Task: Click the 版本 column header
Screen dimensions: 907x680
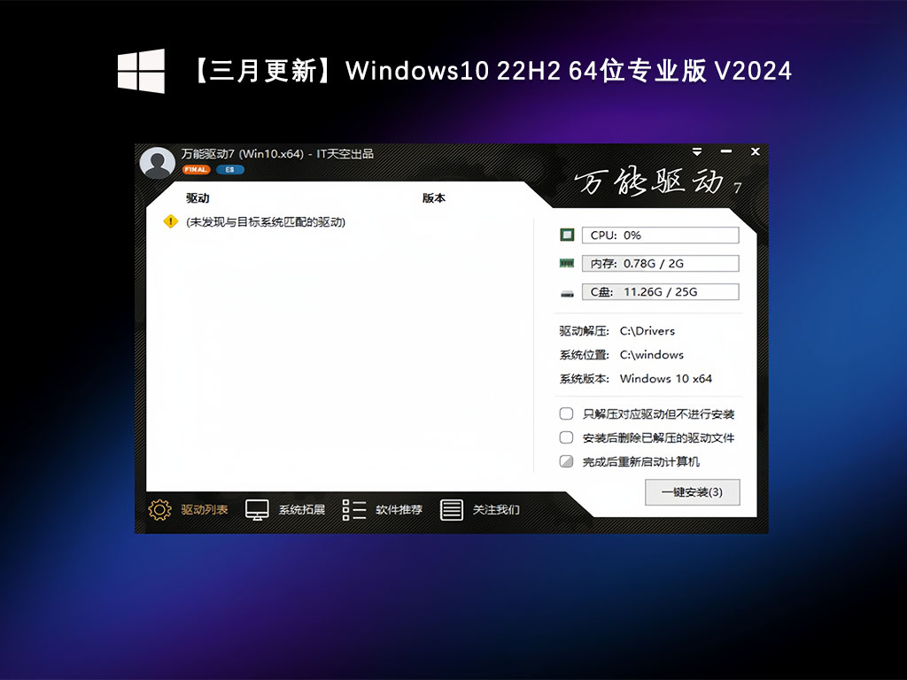Action: 434,197
